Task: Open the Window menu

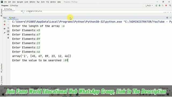Action: [53, 2]
